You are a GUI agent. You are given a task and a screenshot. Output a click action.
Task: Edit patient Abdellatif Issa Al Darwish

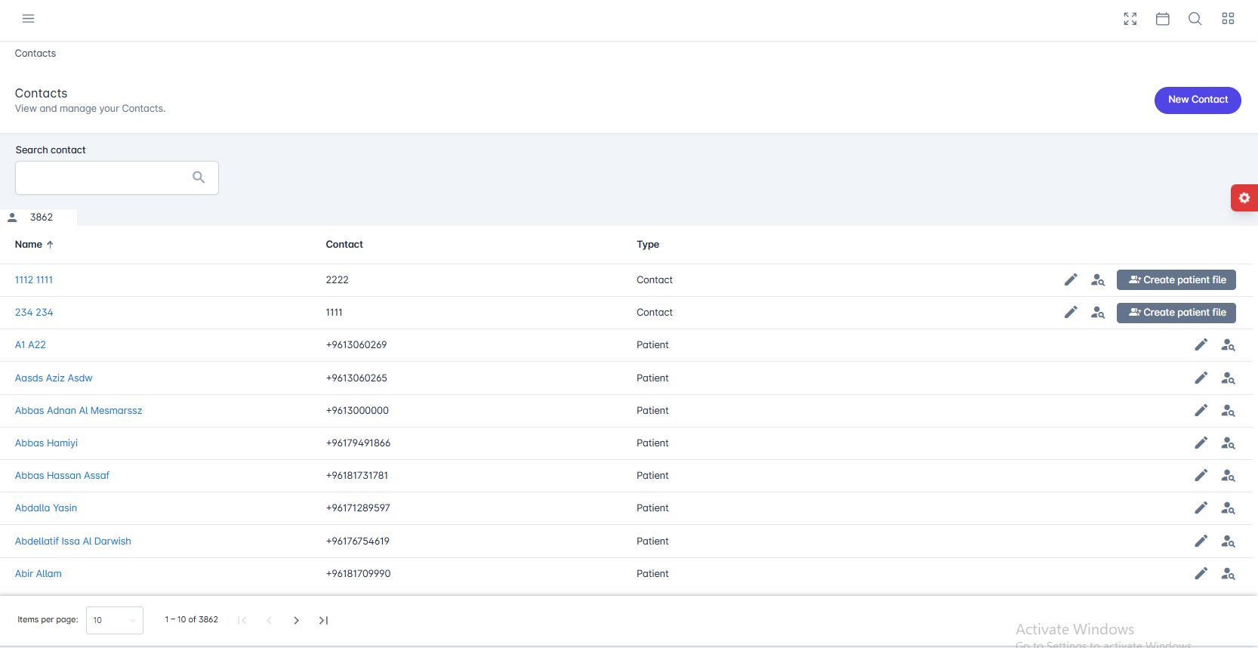(1201, 542)
